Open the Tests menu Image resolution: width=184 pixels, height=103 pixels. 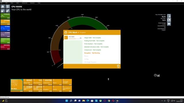tap(18, 3)
